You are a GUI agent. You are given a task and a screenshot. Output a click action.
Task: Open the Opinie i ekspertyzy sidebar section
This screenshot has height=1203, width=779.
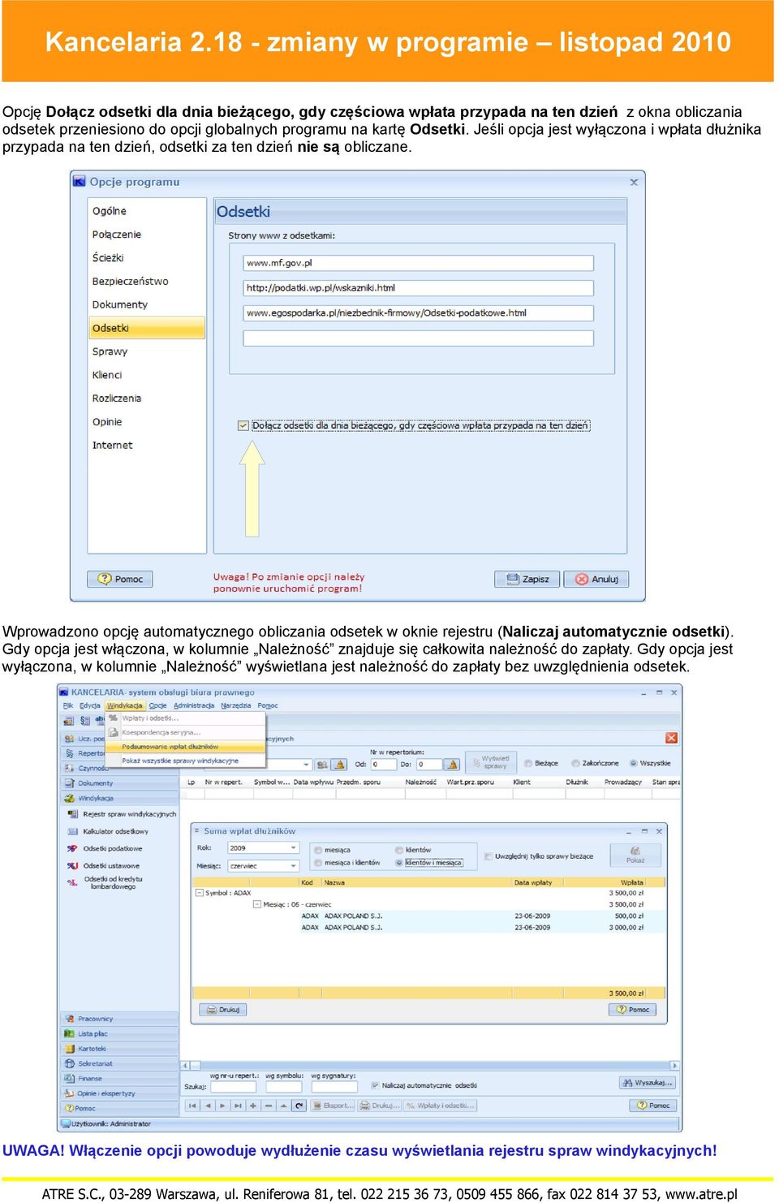(119, 1093)
